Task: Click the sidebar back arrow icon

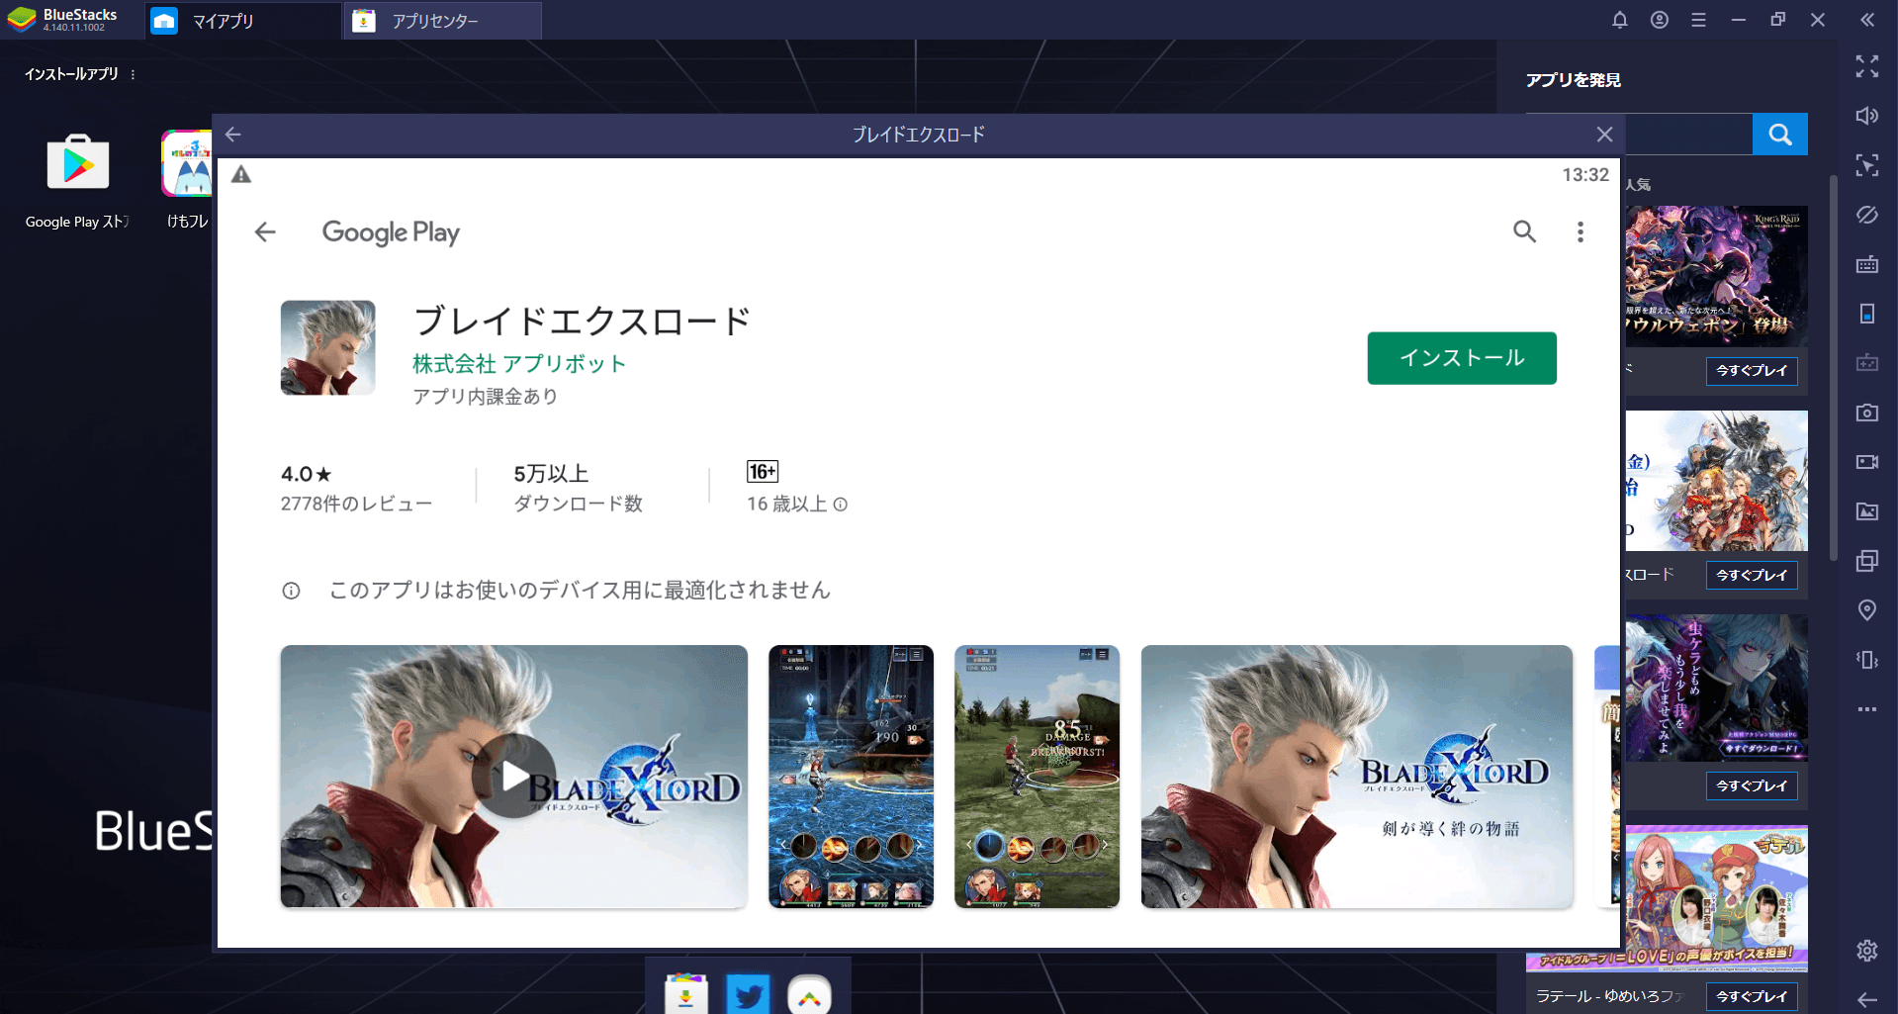Action: [x=1867, y=1000]
